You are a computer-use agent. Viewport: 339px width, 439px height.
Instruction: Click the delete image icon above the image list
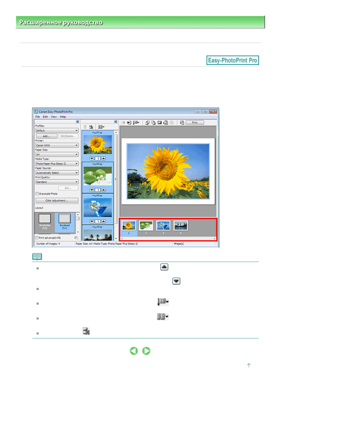[91, 127]
